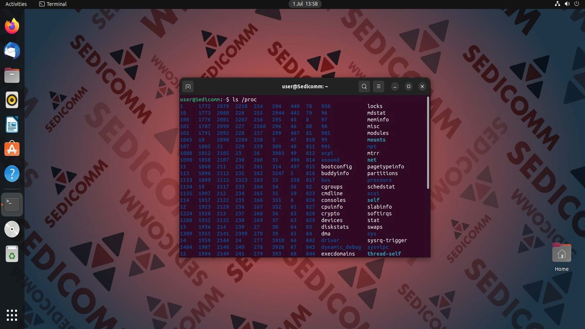The width and height of the screenshot is (585, 329).
Task: Click the 'pagetypeinfo' entry
Action: 385,167
